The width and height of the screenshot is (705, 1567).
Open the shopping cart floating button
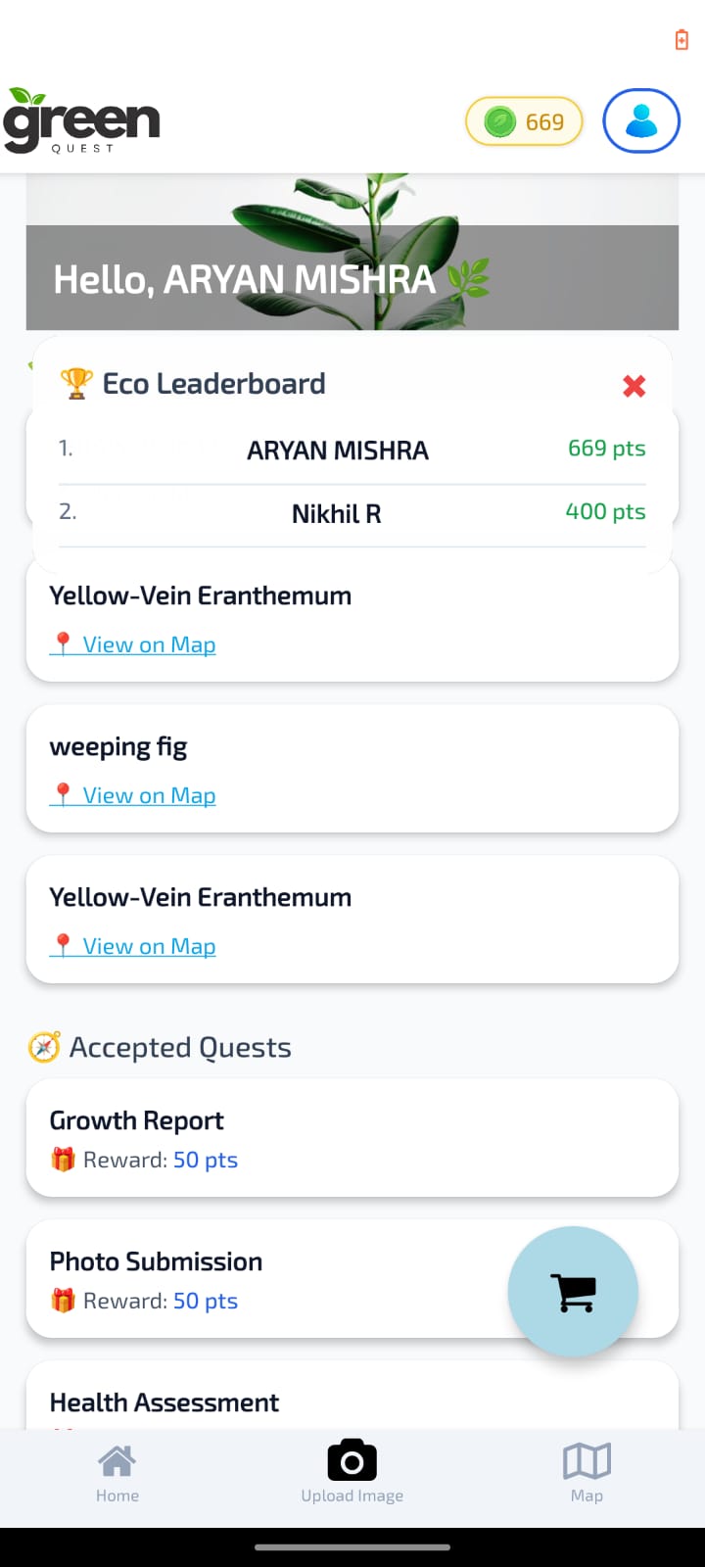573,1292
